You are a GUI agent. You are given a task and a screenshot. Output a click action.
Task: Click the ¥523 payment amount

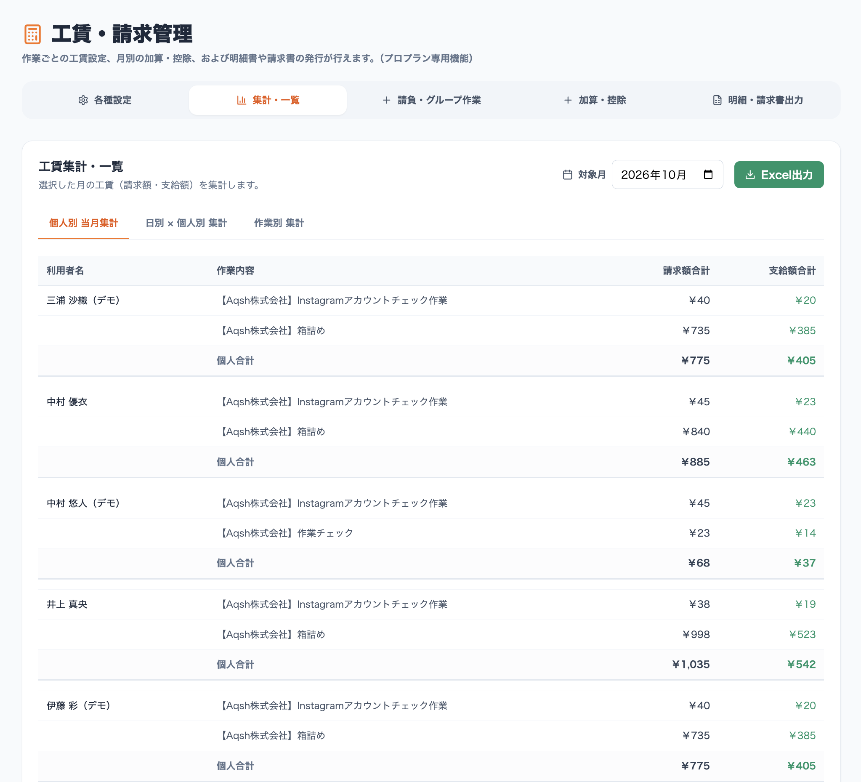[x=802, y=634]
